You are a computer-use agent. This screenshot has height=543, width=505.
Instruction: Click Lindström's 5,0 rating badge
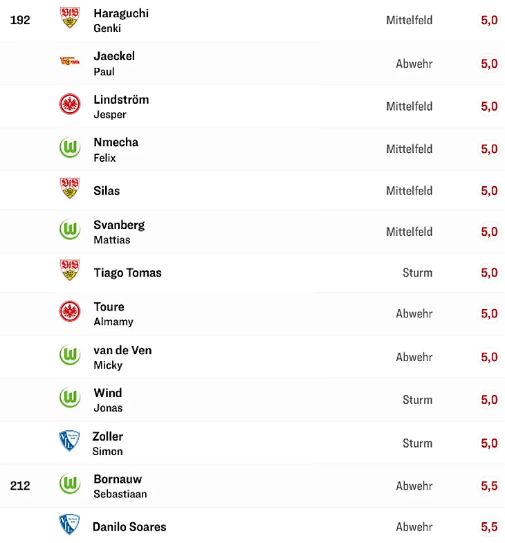point(489,106)
